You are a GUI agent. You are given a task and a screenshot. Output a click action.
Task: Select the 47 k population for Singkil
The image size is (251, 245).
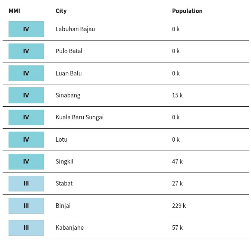tap(177, 161)
